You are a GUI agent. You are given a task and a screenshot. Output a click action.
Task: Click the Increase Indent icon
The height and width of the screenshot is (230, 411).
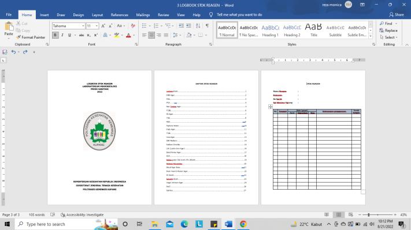[188, 25]
